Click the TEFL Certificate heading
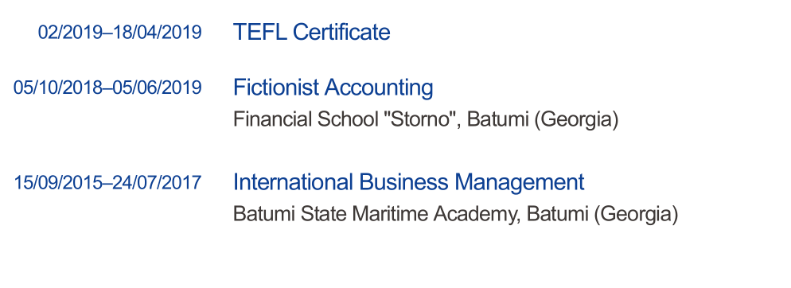 click(311, 32)
